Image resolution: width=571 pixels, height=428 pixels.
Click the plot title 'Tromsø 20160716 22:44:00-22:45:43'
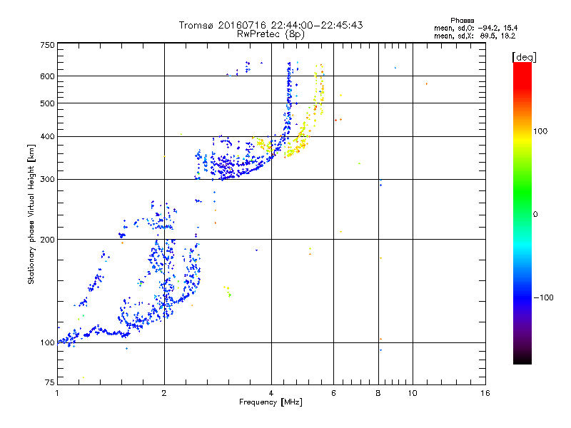[271, 25]
